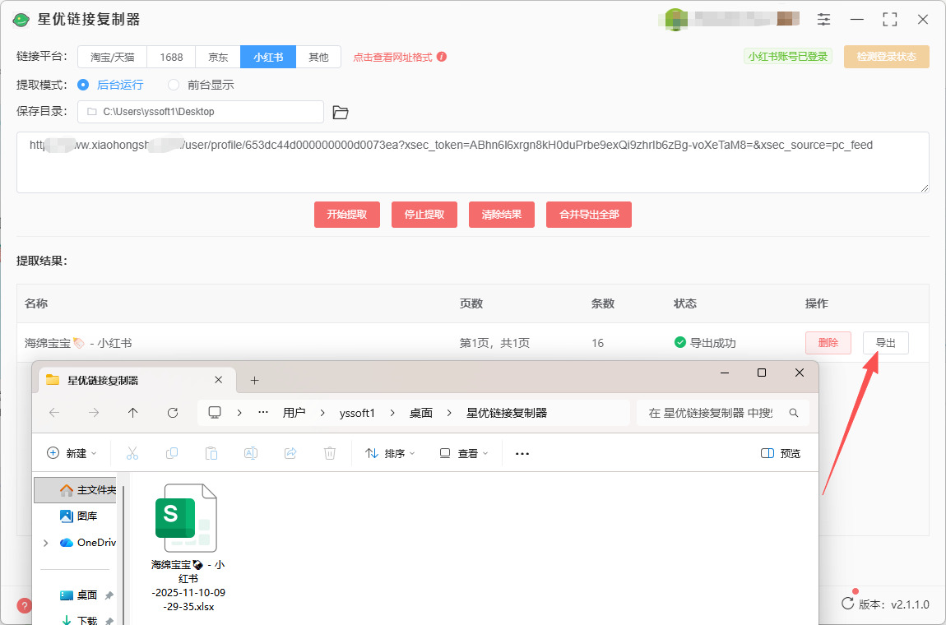Screen dimensions: 946x625
Task: Click 删除 for the 海绵宝宝 row
Action: point(828,343)
